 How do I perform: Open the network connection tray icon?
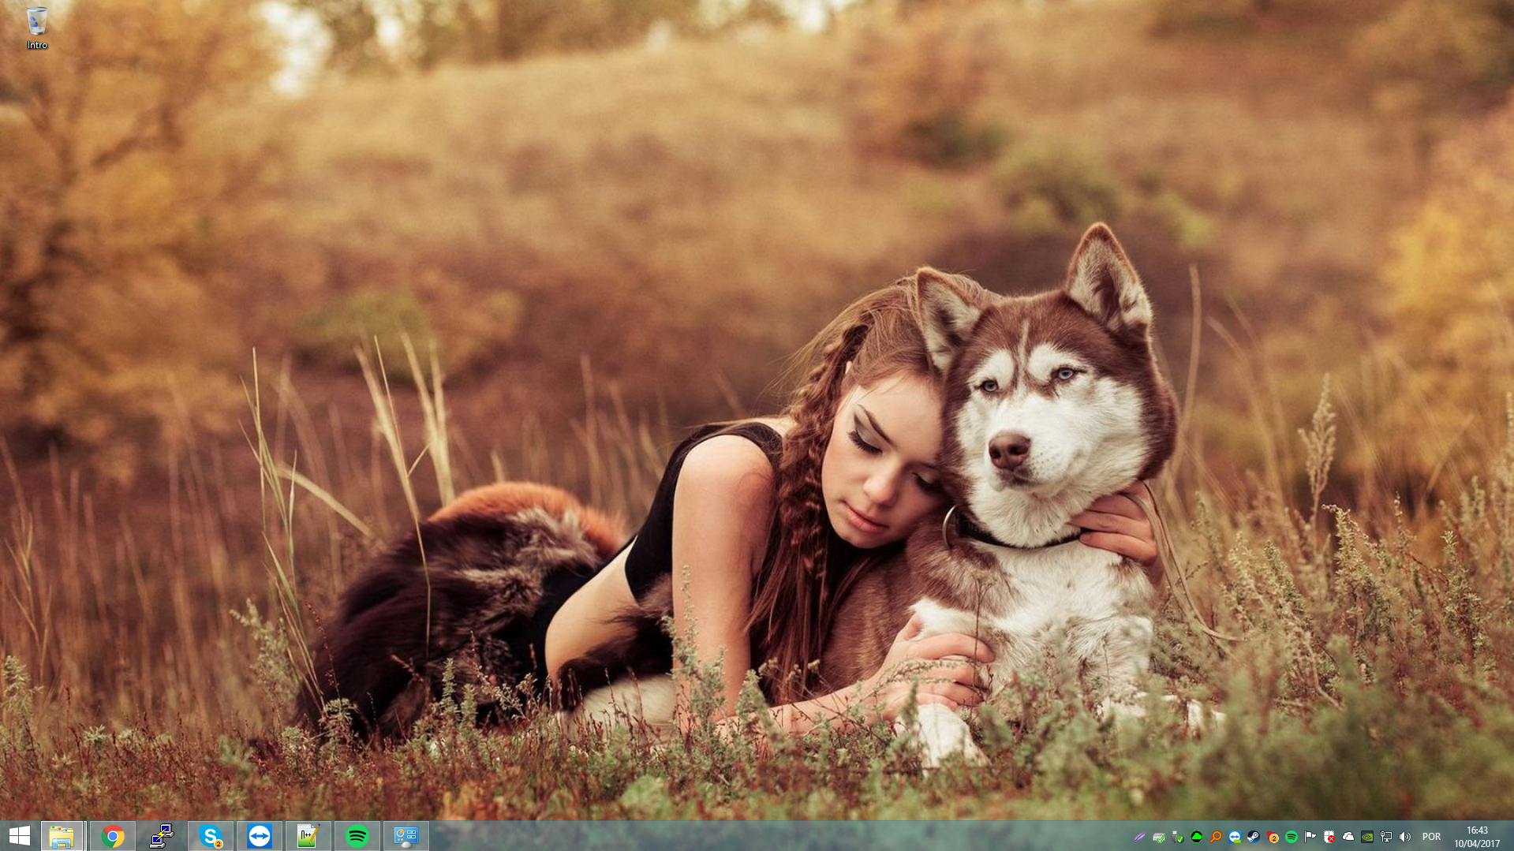pyautogui.click(x=1385, y=837)
